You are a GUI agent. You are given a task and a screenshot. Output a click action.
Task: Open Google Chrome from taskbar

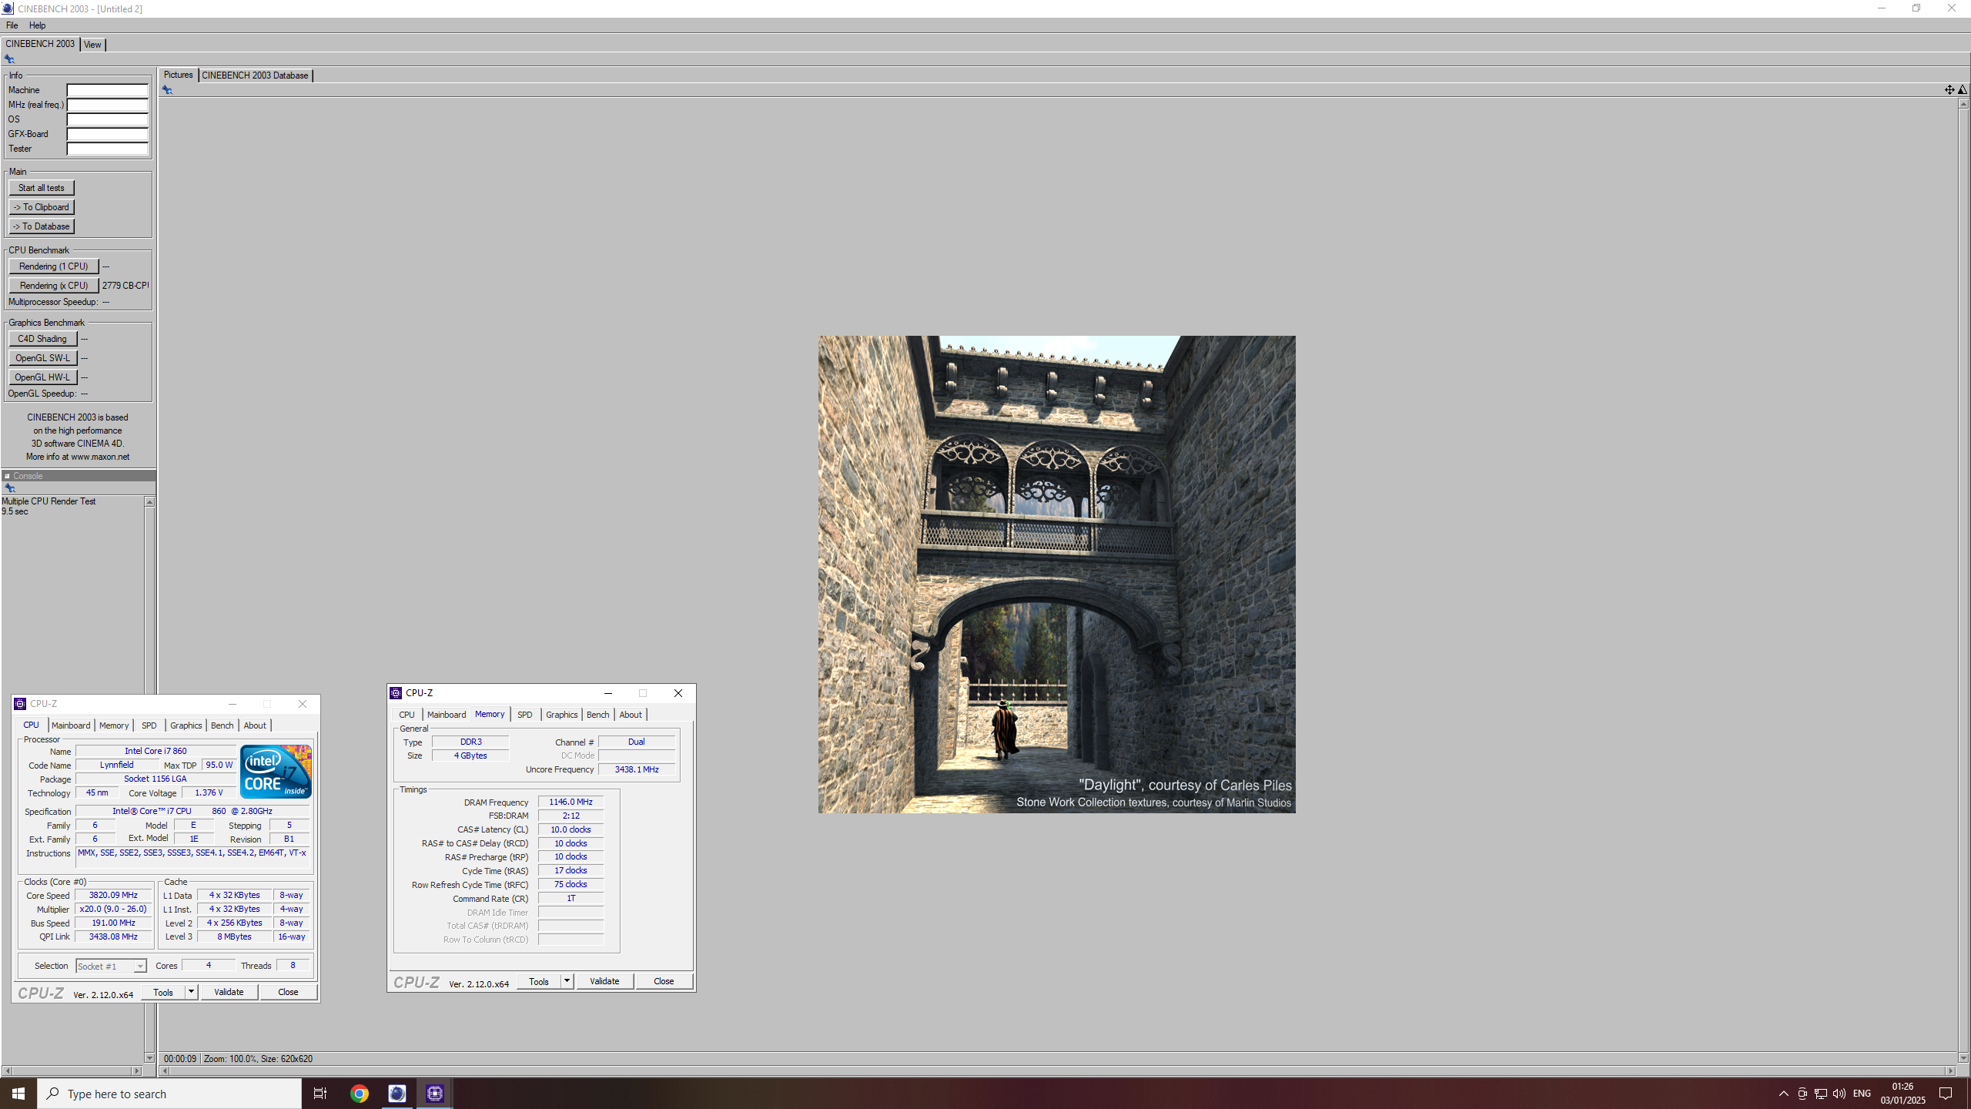360,1094
